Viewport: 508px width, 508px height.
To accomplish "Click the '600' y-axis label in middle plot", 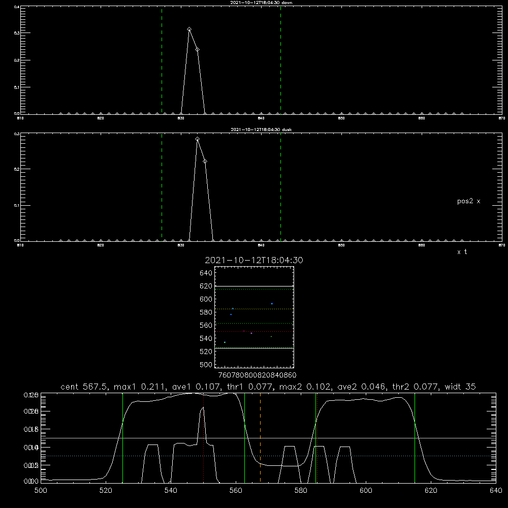I will pos(206,299).
